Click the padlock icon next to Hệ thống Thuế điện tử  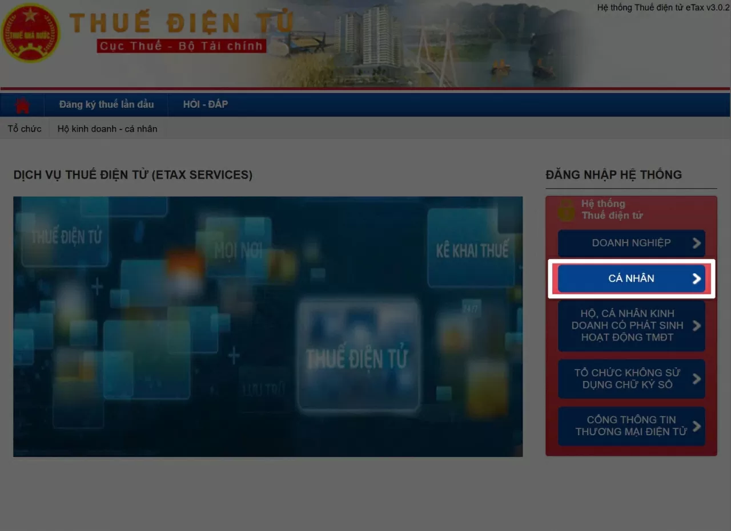click(x=565, y=209)
